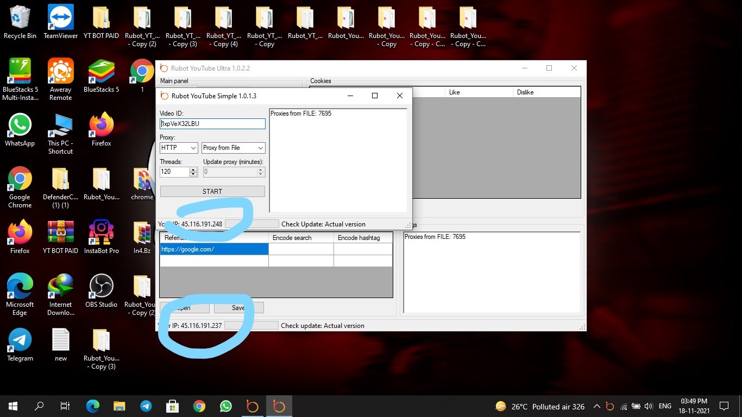This screenshot has width=742, height=417.
Task: Open the InstaBot Pro desktop icon
Action: tap(101, 232)
